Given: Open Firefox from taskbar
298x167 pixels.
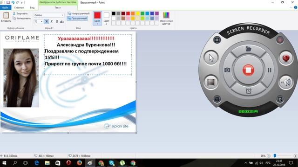Looking at the screenshot, I should pos(79,163).
